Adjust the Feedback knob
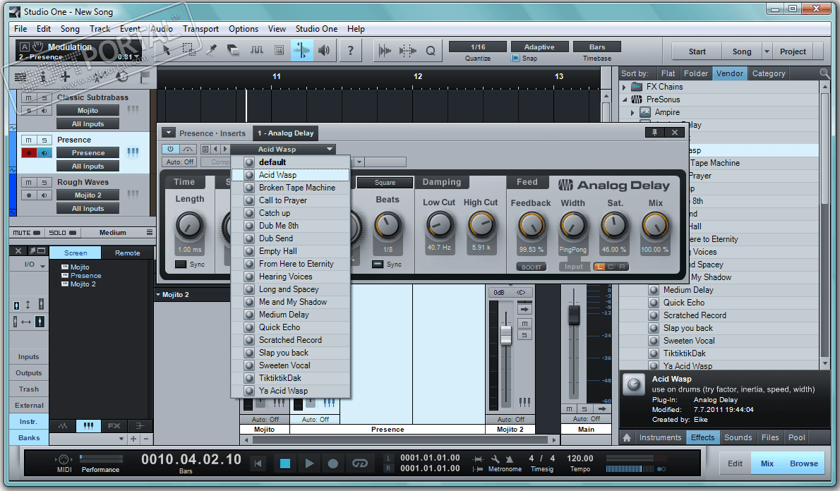The image size is (840, 491). (531, 226)
